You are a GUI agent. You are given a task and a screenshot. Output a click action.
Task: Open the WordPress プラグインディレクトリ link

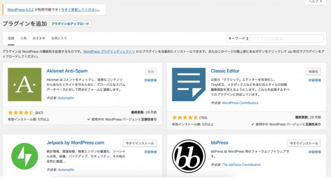point(109,51)
